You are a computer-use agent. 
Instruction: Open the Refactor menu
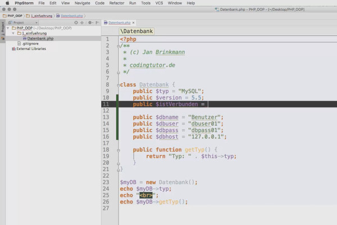(117, 3)
